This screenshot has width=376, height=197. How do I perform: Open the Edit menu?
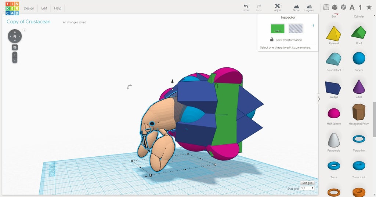tap(44, 8)
